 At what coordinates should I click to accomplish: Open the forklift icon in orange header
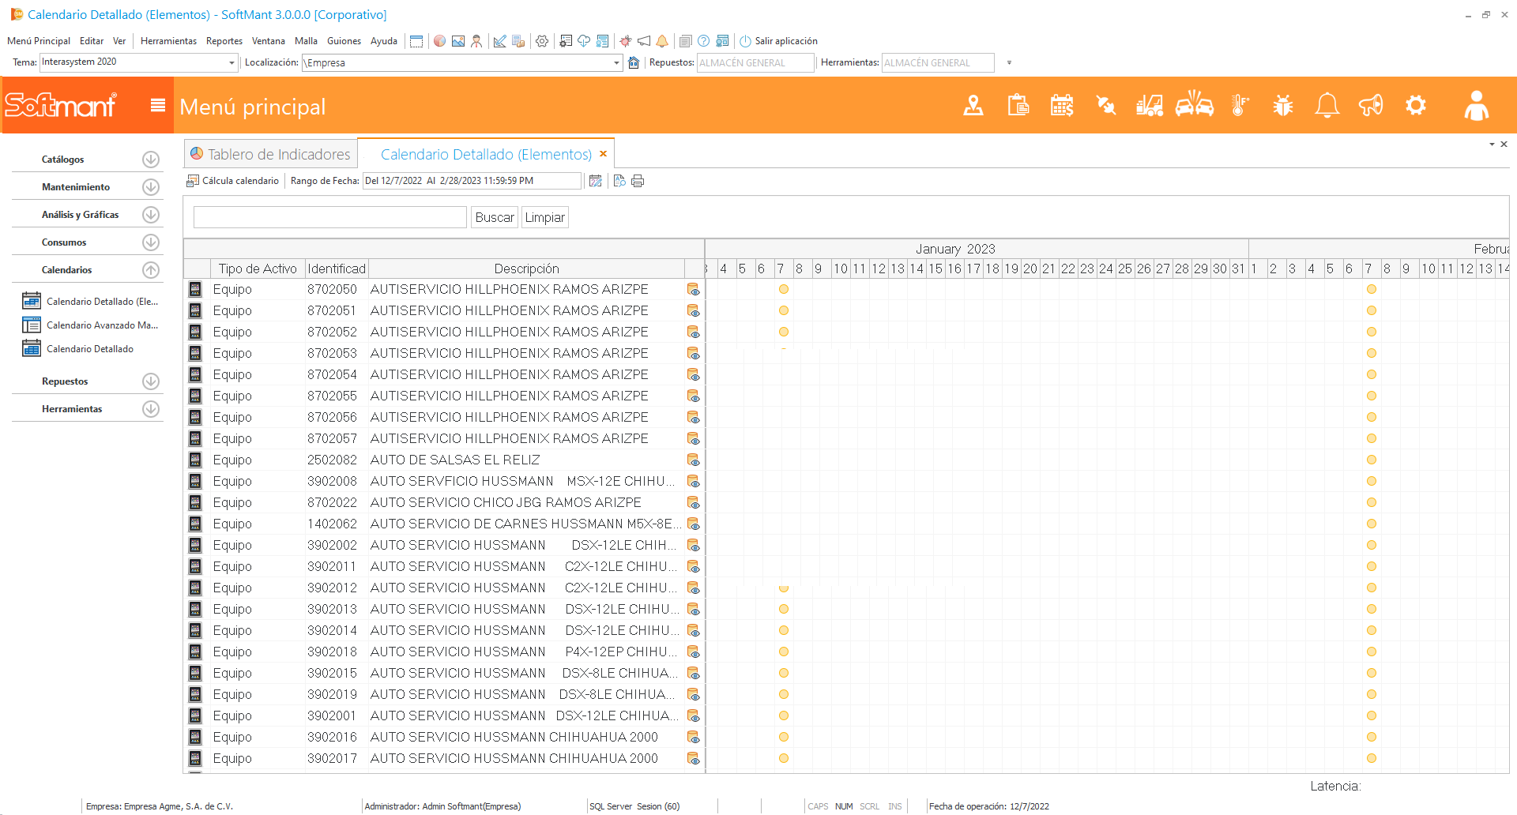point(1150,105)
